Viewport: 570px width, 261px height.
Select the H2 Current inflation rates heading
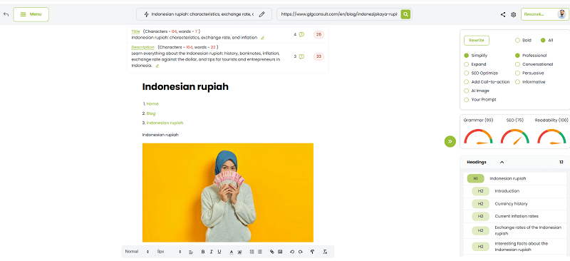click(x=514, y=216)
